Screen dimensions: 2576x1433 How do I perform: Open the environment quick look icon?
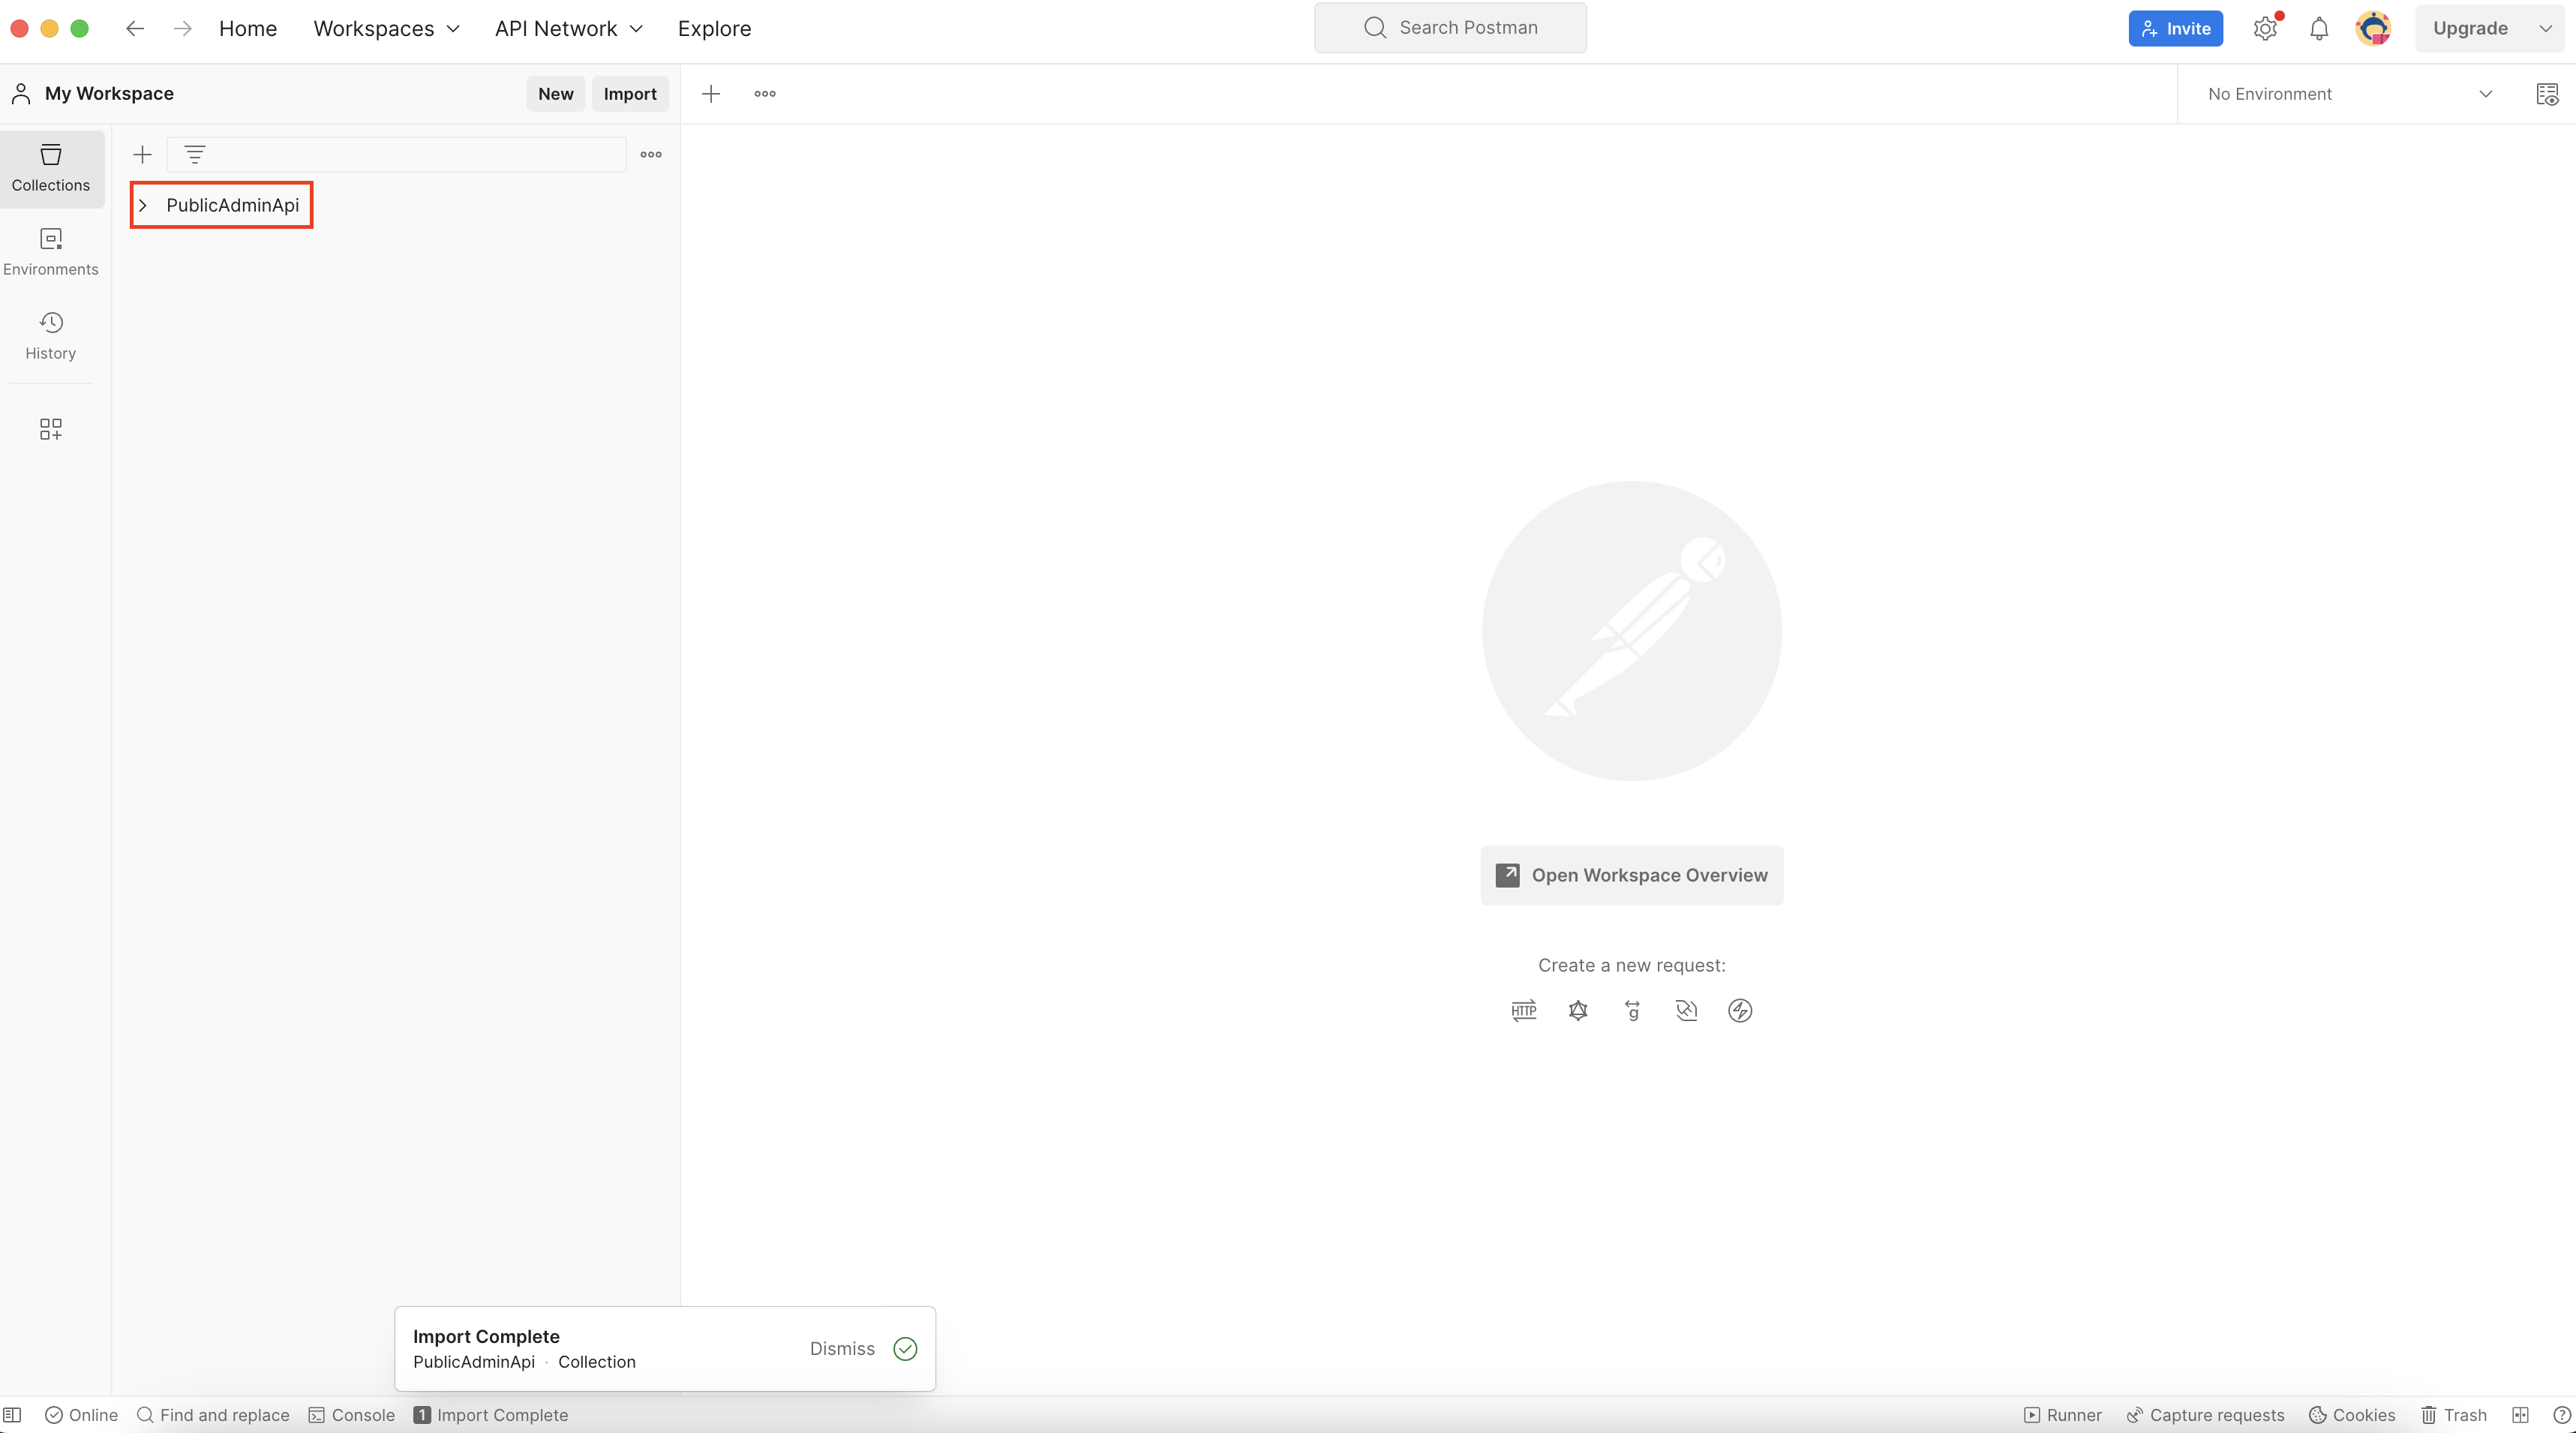2547,94
